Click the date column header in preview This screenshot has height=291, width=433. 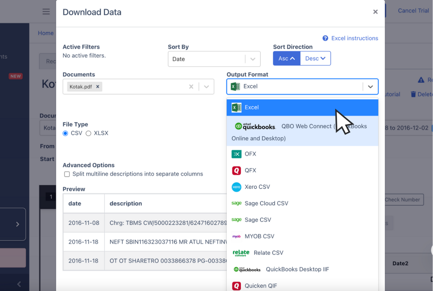(84, 204)
